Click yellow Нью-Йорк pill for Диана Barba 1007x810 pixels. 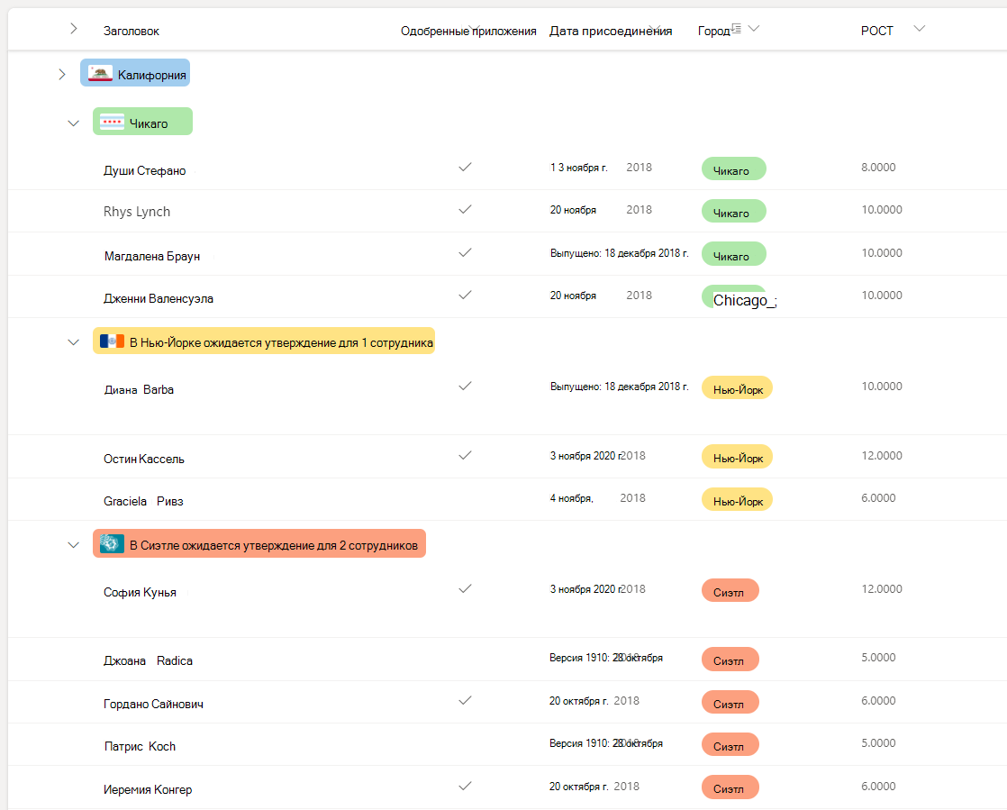click(x=737, y=387)
